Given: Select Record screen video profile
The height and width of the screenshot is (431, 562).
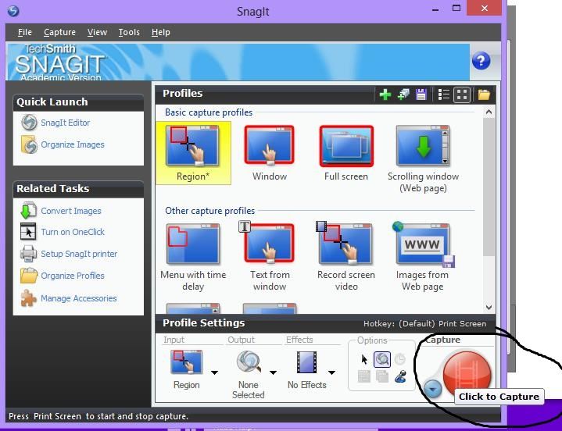Looking at the screenshot, I should click(x=346, y=257).
